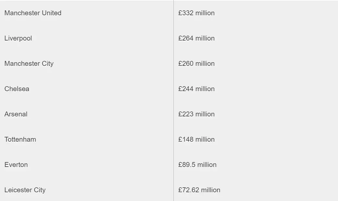The width and height of the screenshot is (338, 201).
Task: Select the £260 million figure
Action: click(x=196, y=64)
